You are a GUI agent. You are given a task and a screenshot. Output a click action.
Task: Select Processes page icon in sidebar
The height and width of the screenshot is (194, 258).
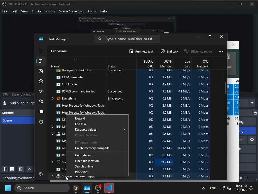pos(41,61)
